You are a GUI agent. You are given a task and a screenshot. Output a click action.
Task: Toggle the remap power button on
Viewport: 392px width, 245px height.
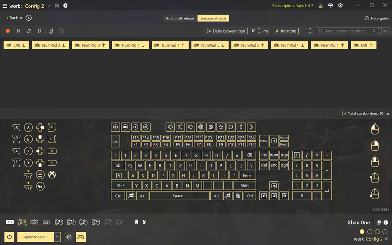9,237
